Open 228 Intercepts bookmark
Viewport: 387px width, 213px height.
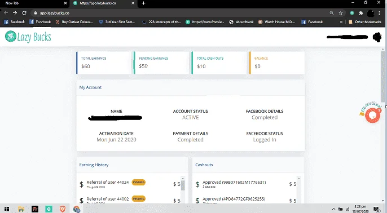pos(161,22)
